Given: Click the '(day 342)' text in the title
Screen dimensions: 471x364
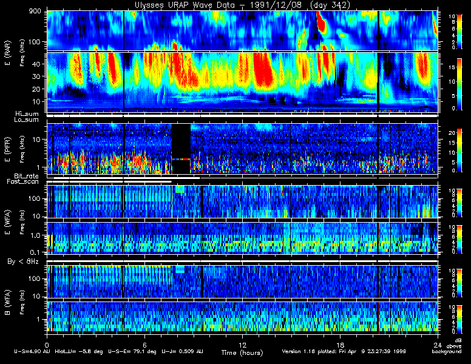Looking at the screenshot, I should tap(330, 5).
